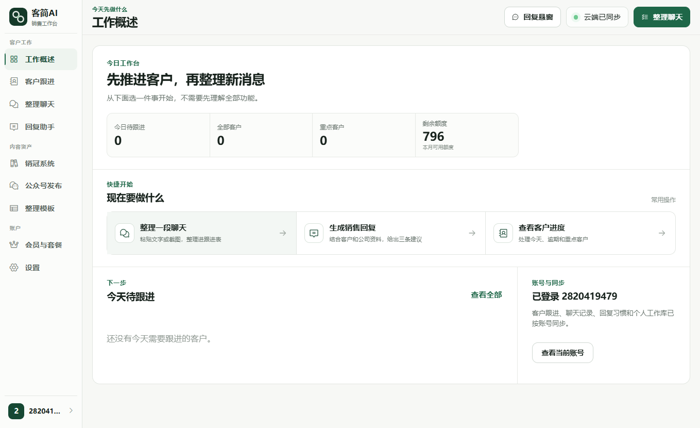Click the green cloud sync status dot
Screen dimensions: 700x428
[576, 17]
